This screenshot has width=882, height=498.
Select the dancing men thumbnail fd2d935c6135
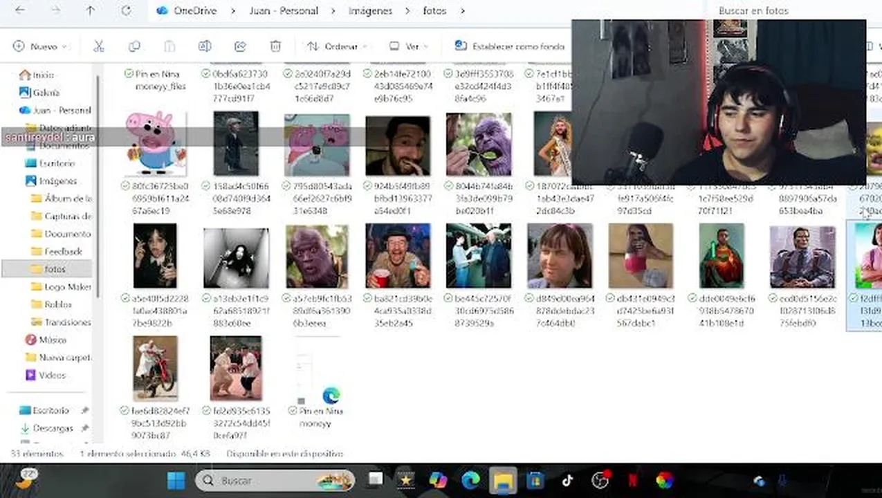(236, 368)
